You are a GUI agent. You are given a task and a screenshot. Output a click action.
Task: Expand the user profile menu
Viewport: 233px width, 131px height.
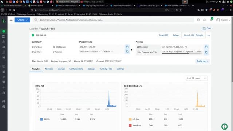pyautogui.click(x=223, y=20)
